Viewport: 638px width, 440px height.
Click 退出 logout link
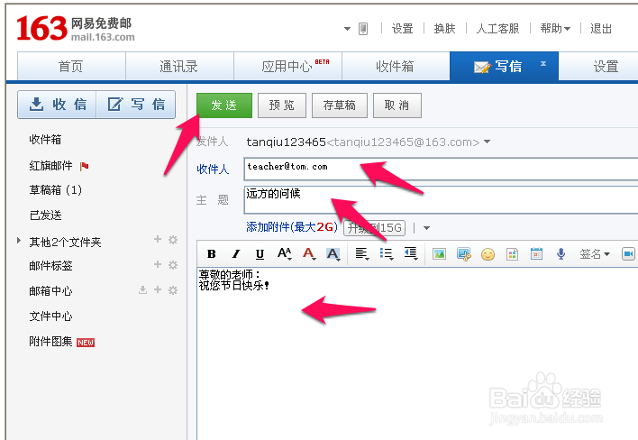pyautogui.click(x=601, y=29)
